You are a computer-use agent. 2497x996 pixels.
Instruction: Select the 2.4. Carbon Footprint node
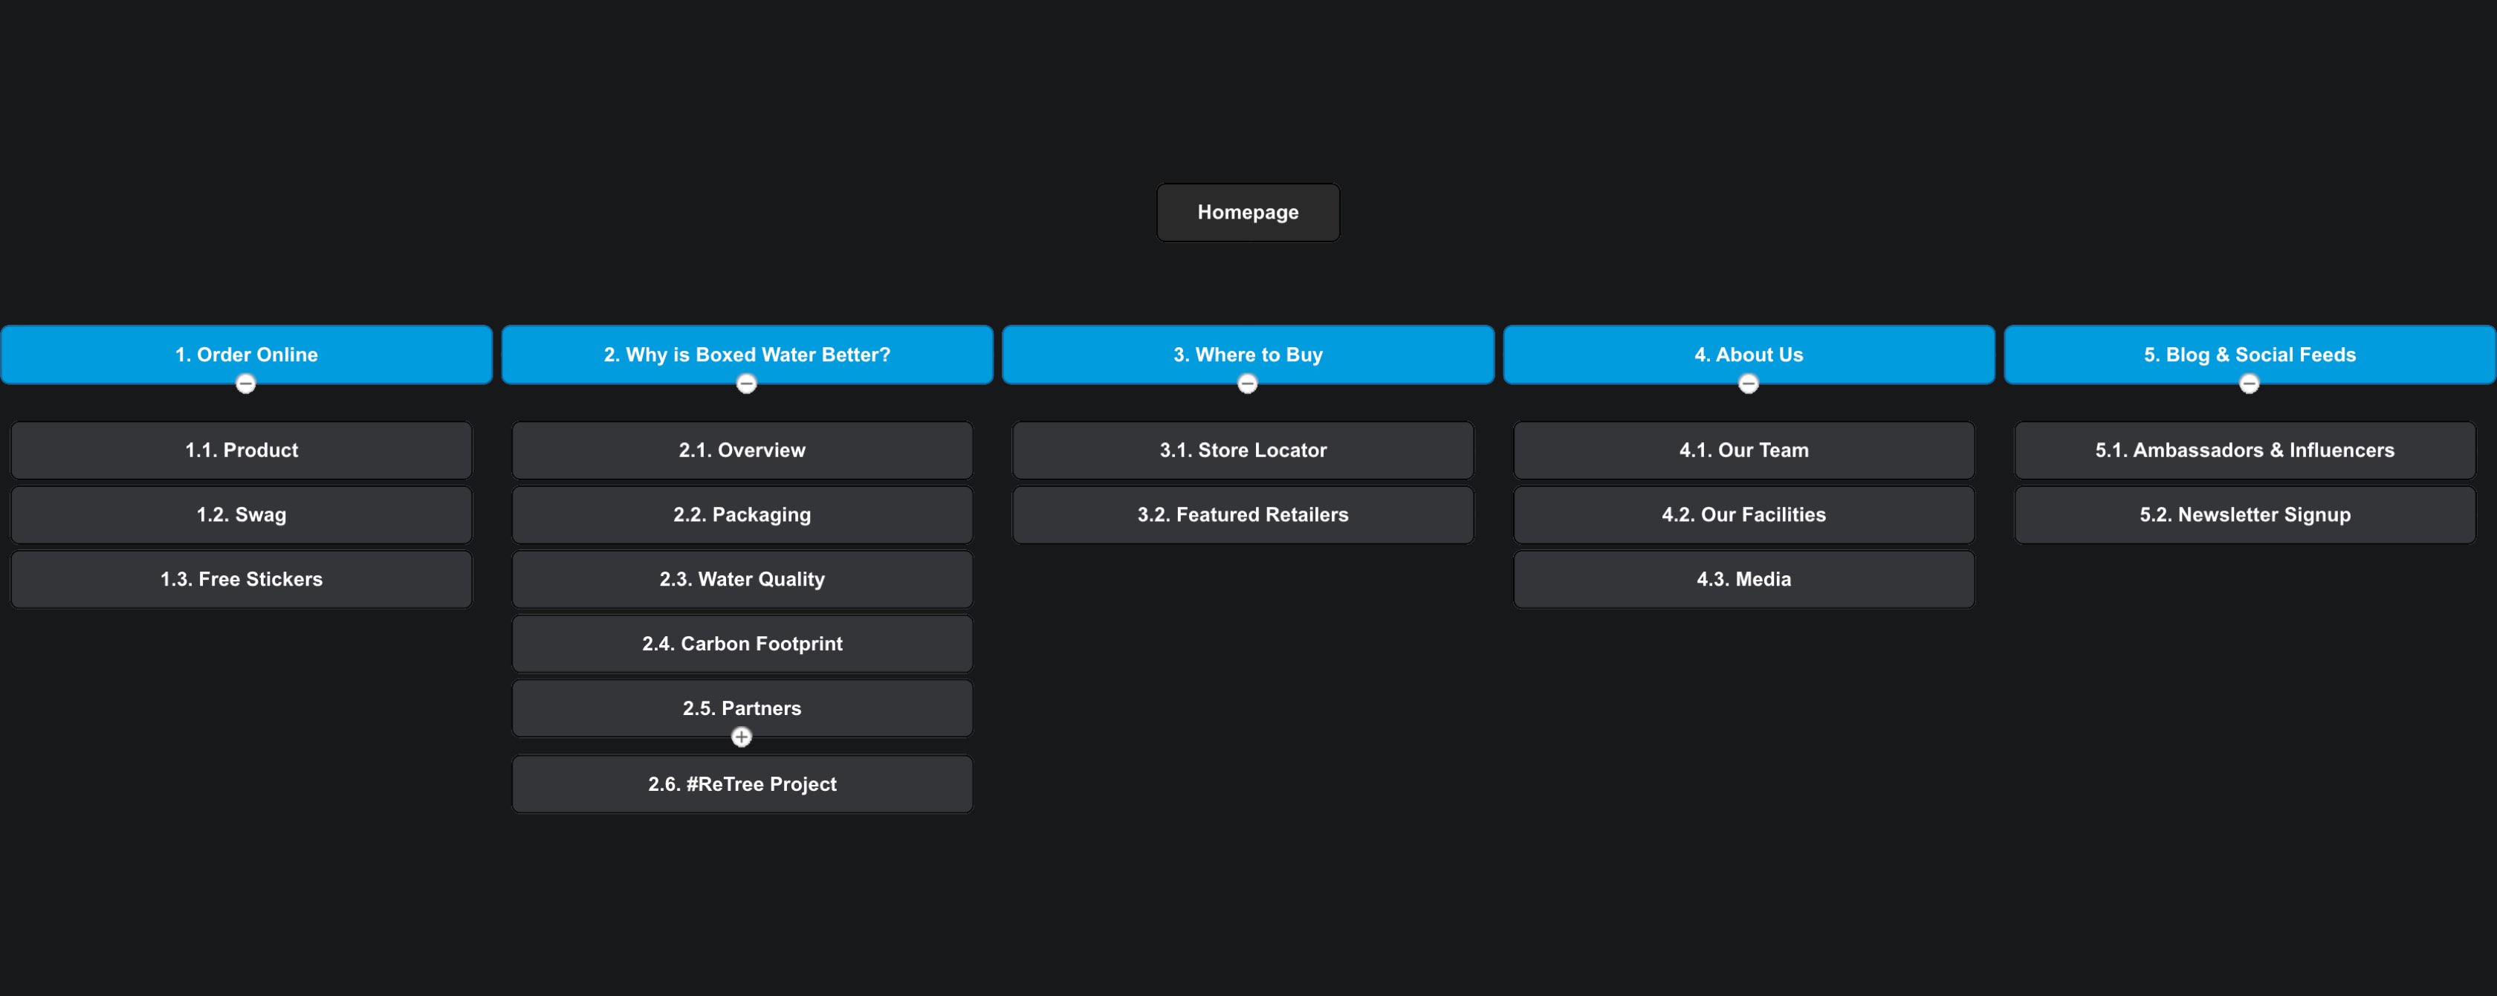742,644
